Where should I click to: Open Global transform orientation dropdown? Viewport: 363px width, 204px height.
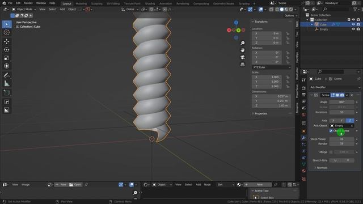click(130, 10)
